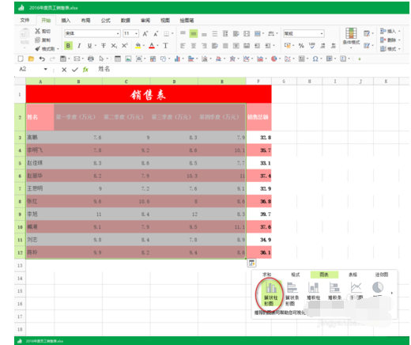This screenshot has height=345, width=411.
Task: Open conditional formatting (条件格式)
Action: click(x=351, y=36)
